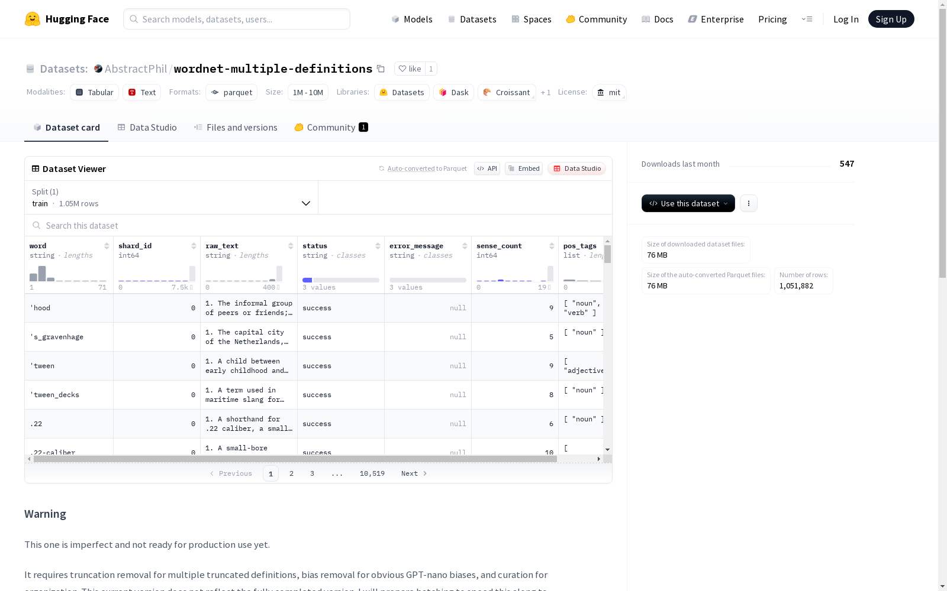
Task: Click the Datasets: breadcrumb link
Action: pos(64,69)
